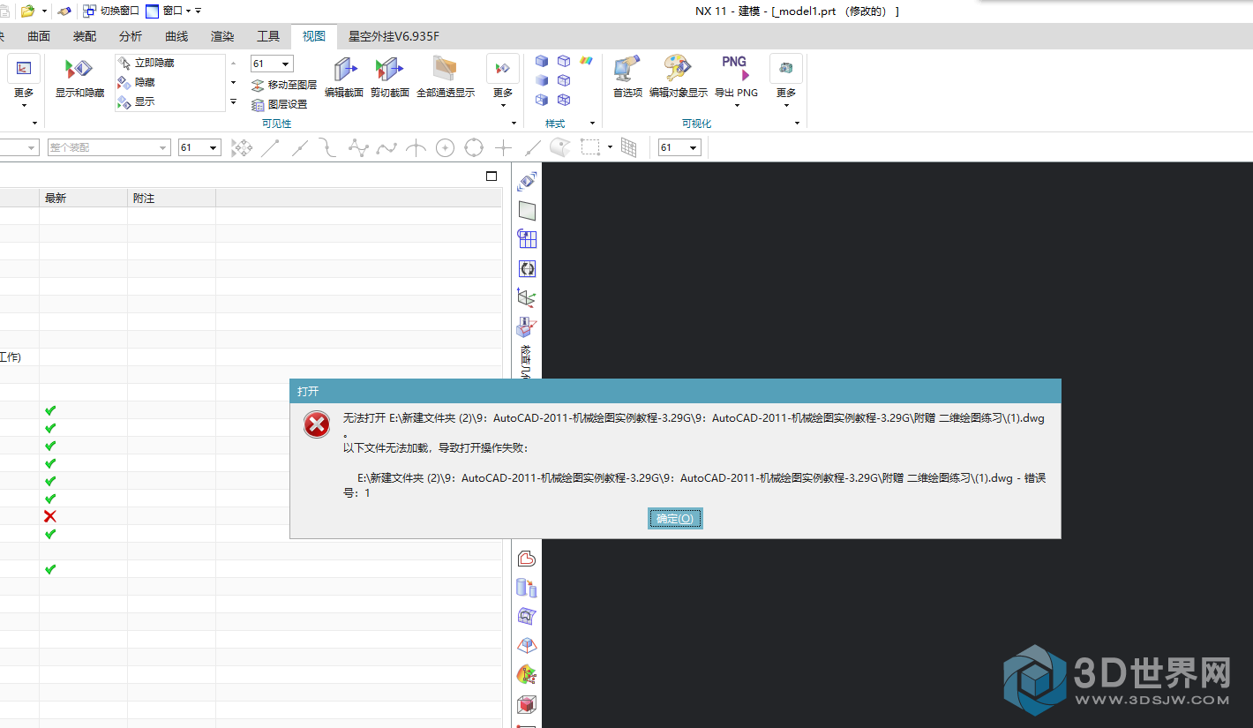This screenshot has width=1253, height=728.
Task: Switch to the 装配 ribbon tab
Action: tap(85, 36)
